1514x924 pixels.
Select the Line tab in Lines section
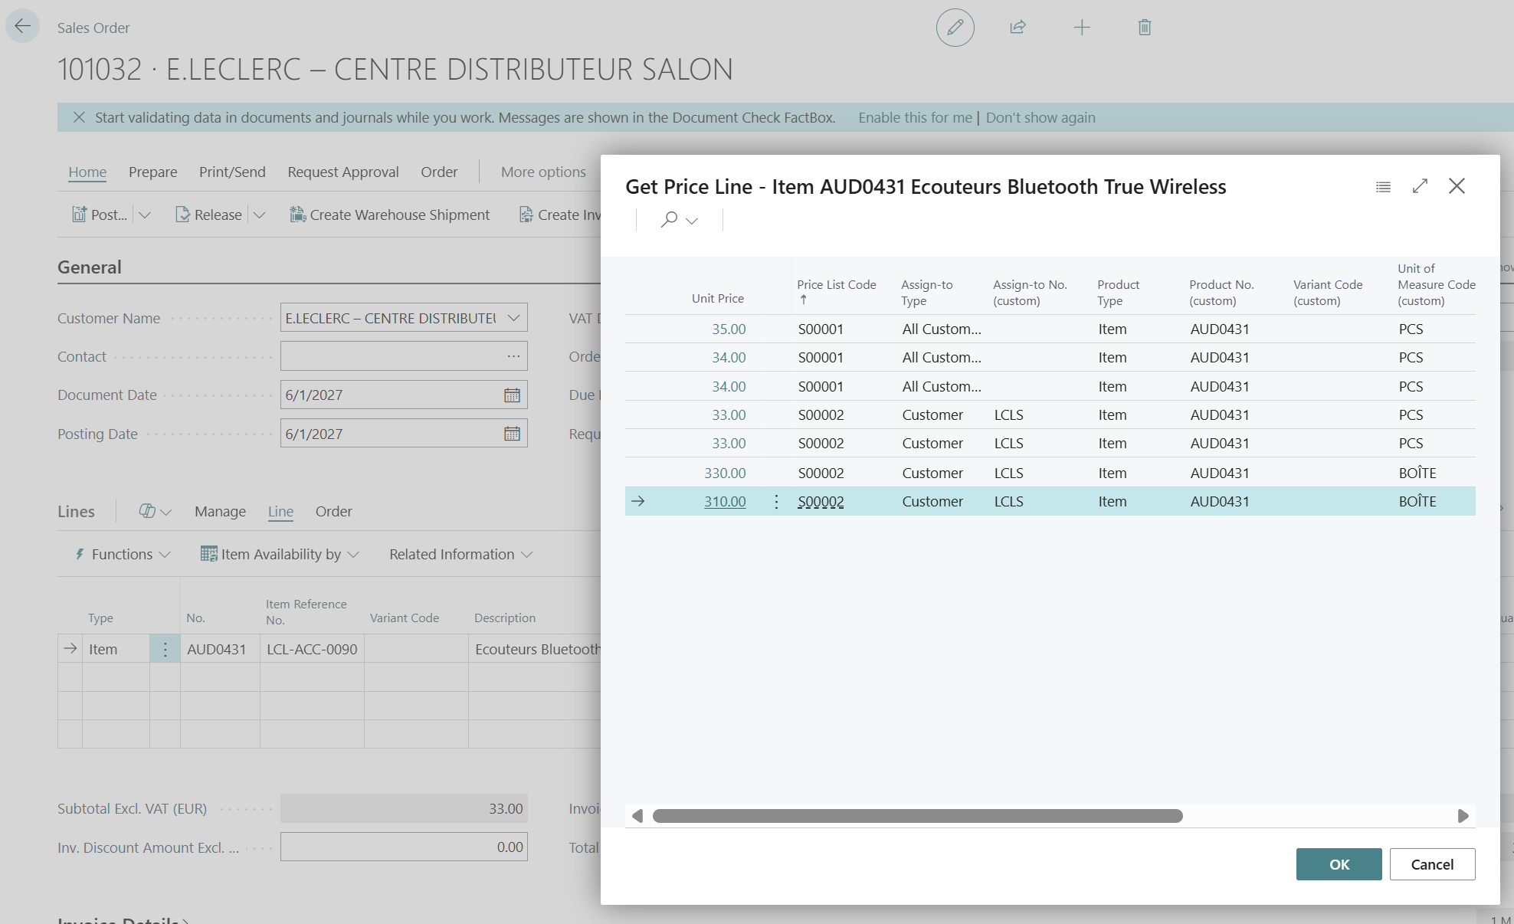coord(280,511)
